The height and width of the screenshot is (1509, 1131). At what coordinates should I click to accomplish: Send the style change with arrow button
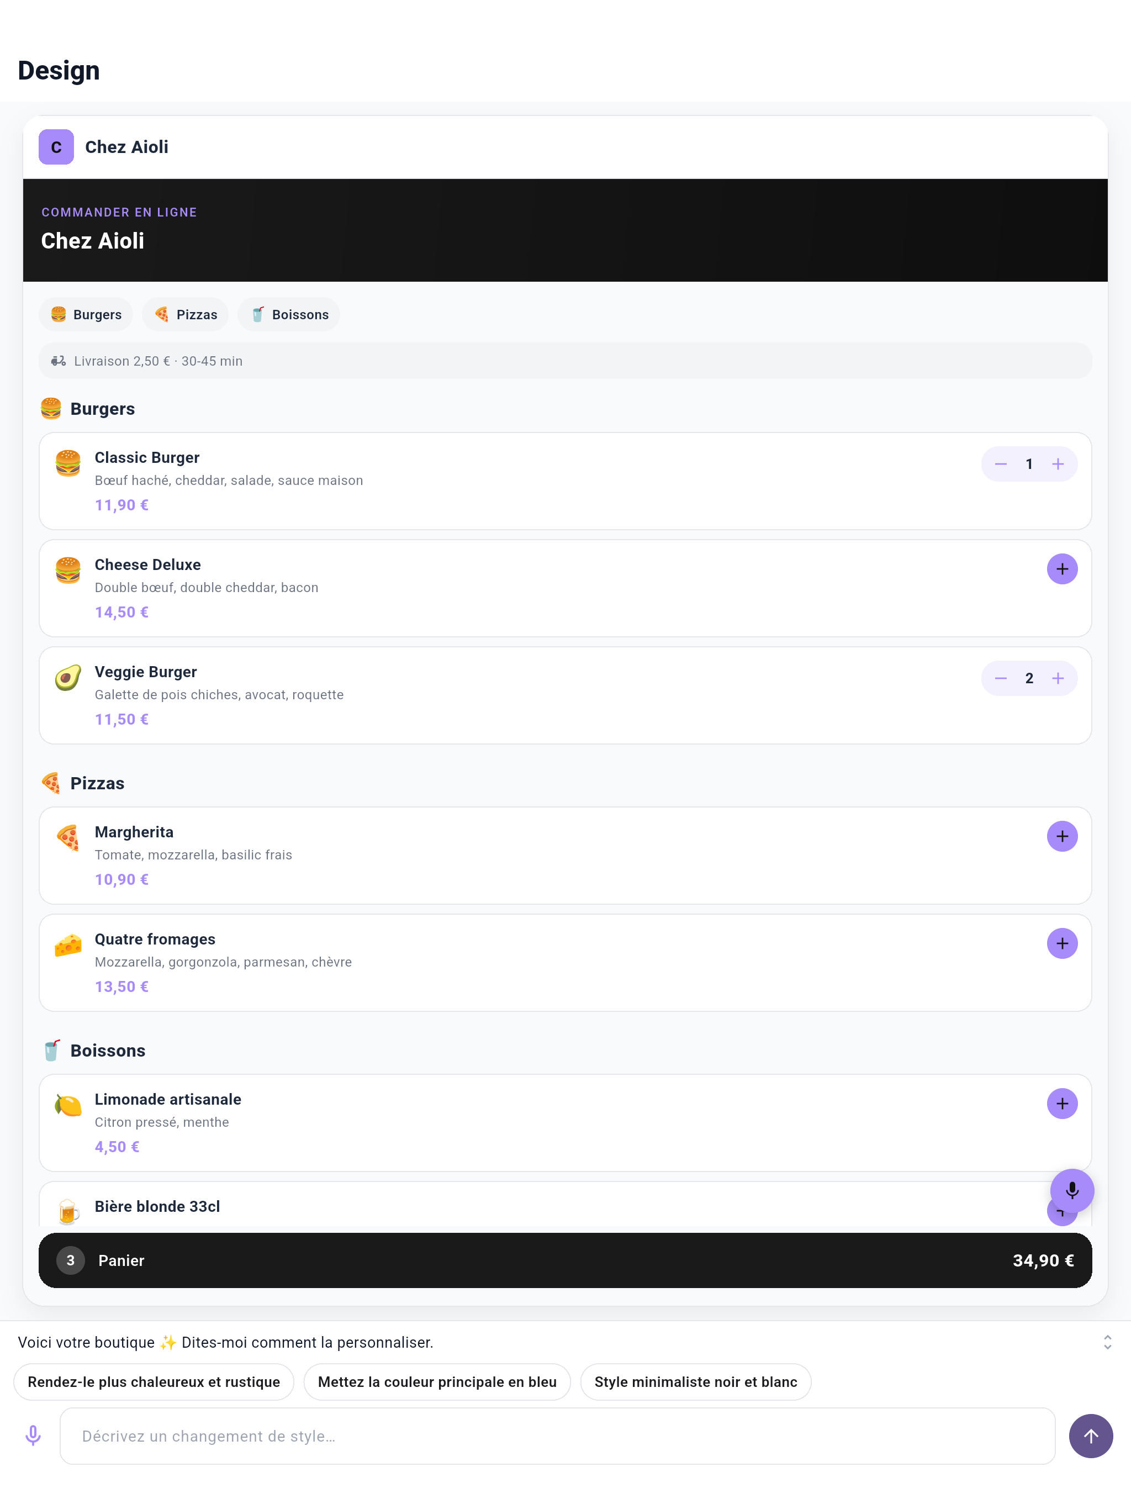click(1091, 1436)
